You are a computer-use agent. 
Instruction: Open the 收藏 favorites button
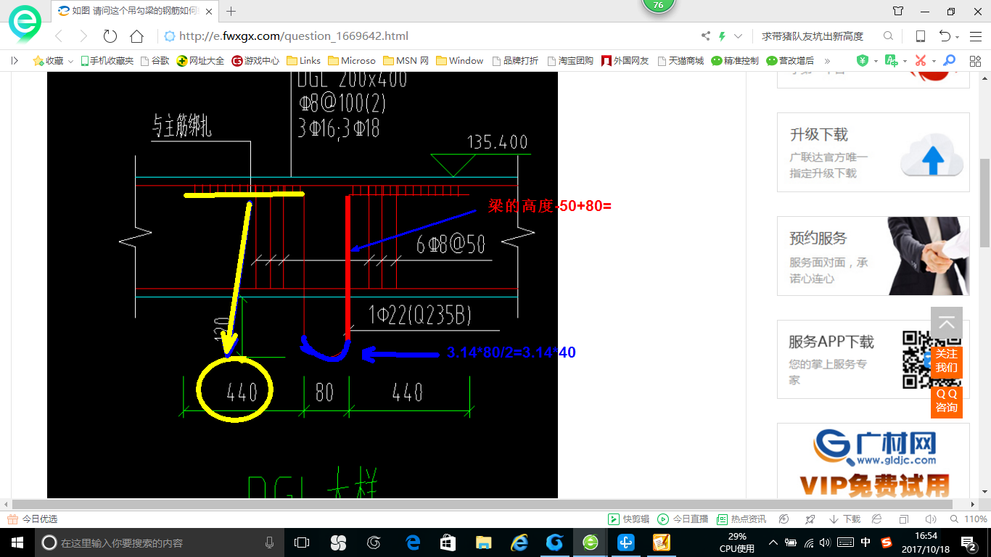(48, 61)
